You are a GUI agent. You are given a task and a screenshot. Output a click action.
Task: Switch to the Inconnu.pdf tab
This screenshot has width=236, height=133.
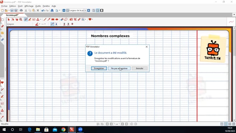(12, 15)
